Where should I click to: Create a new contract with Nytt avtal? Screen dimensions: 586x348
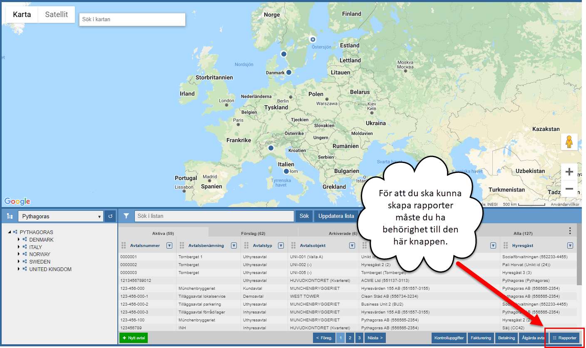(133, 338)
